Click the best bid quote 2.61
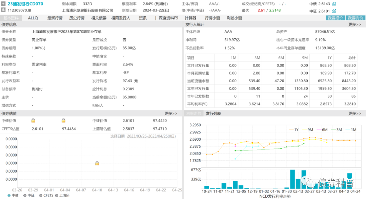 [261, 10]
